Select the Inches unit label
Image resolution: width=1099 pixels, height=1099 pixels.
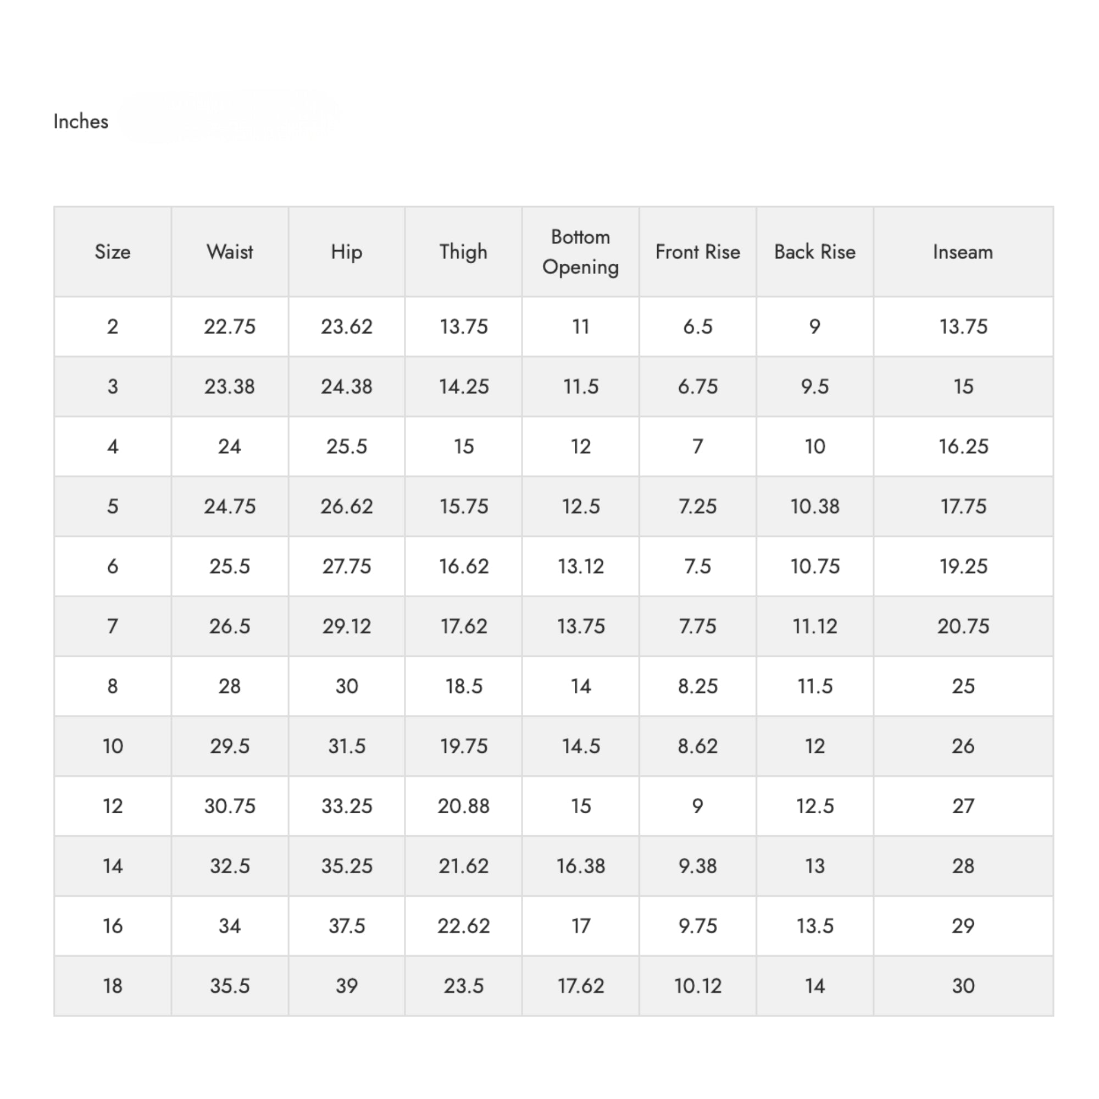point(81,121)
